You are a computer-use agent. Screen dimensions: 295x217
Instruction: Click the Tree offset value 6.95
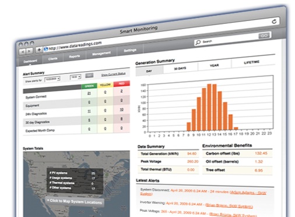[259, 170]
